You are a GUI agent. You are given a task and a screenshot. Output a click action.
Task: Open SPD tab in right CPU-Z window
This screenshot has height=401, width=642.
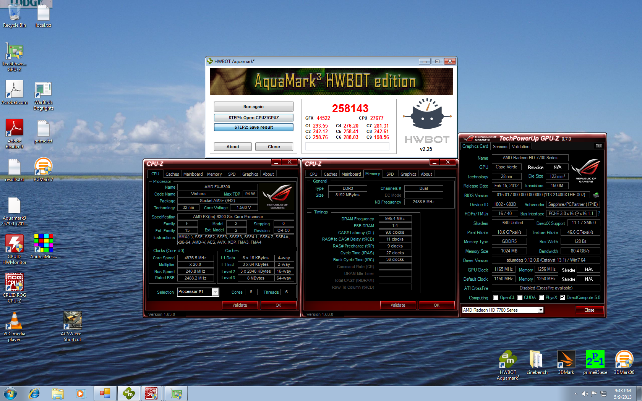pyautogui.click(x=390, y=174)
